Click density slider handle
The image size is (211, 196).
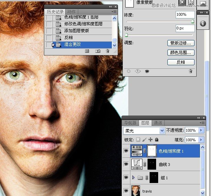pyautogui.click(x=192, y=22)
